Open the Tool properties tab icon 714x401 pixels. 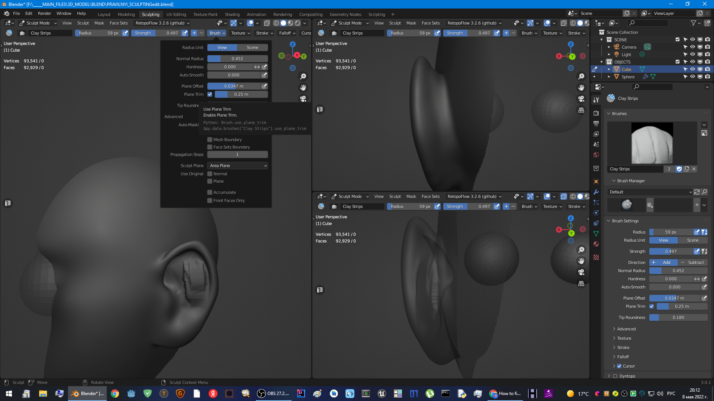596,100
